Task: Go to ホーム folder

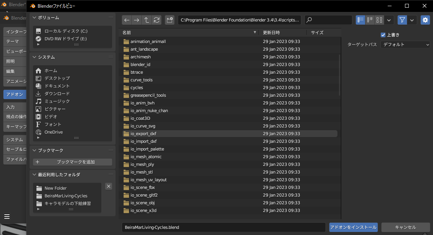Action: pos(73,70)
